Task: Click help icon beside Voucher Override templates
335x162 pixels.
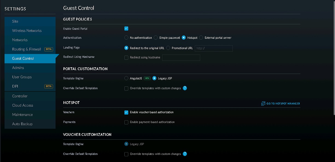Action: click(185, 154)
